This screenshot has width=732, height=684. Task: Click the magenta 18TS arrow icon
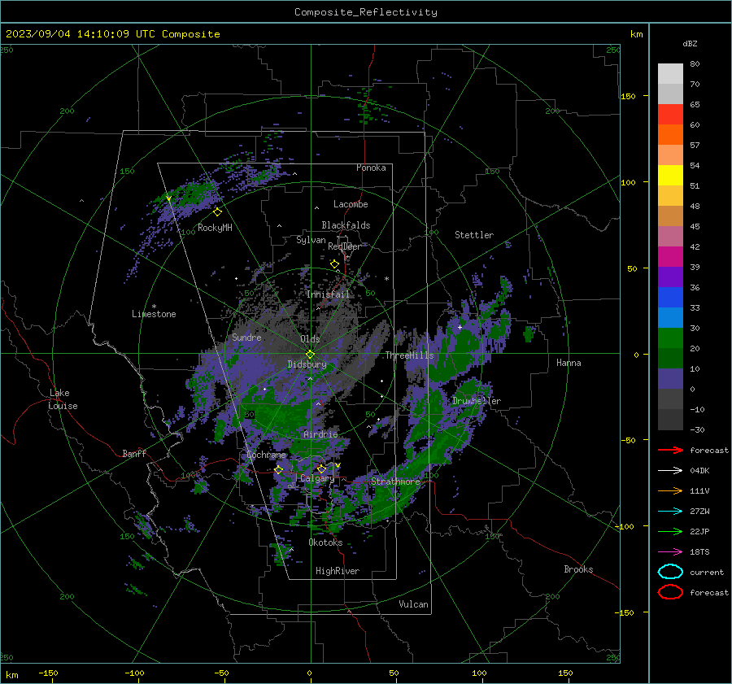tap(670, 552)
